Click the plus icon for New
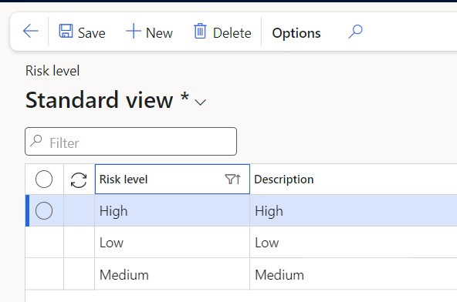 click(x=134, y=31)
